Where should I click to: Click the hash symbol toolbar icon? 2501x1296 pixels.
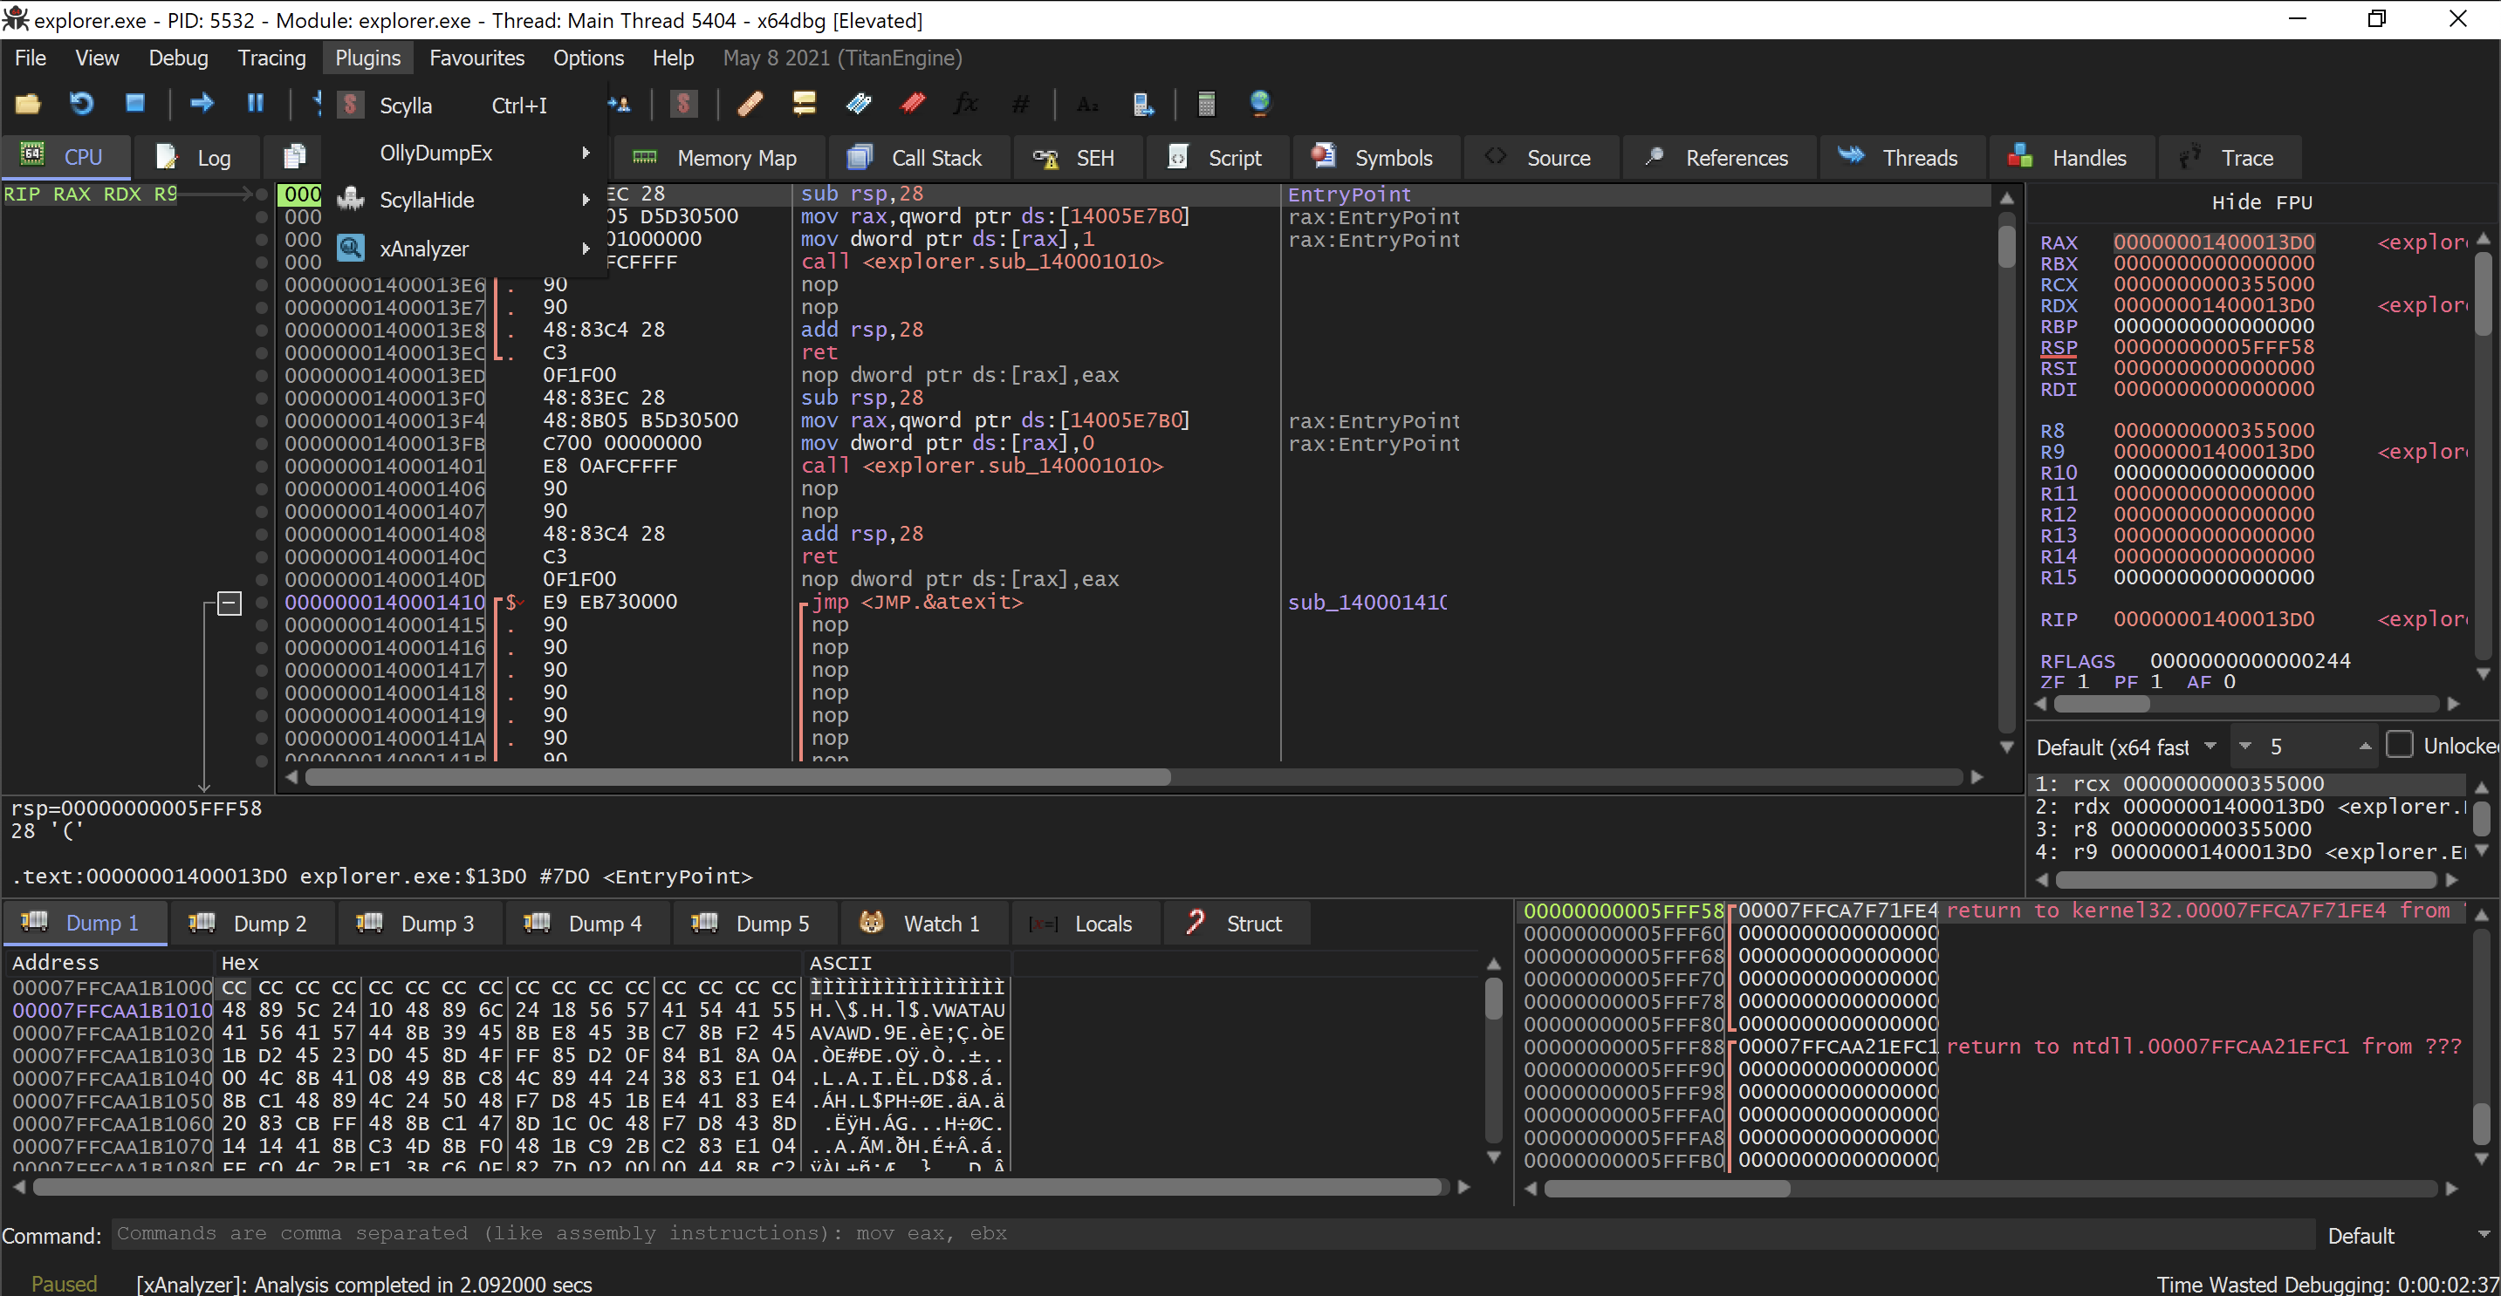point(1020,104)
